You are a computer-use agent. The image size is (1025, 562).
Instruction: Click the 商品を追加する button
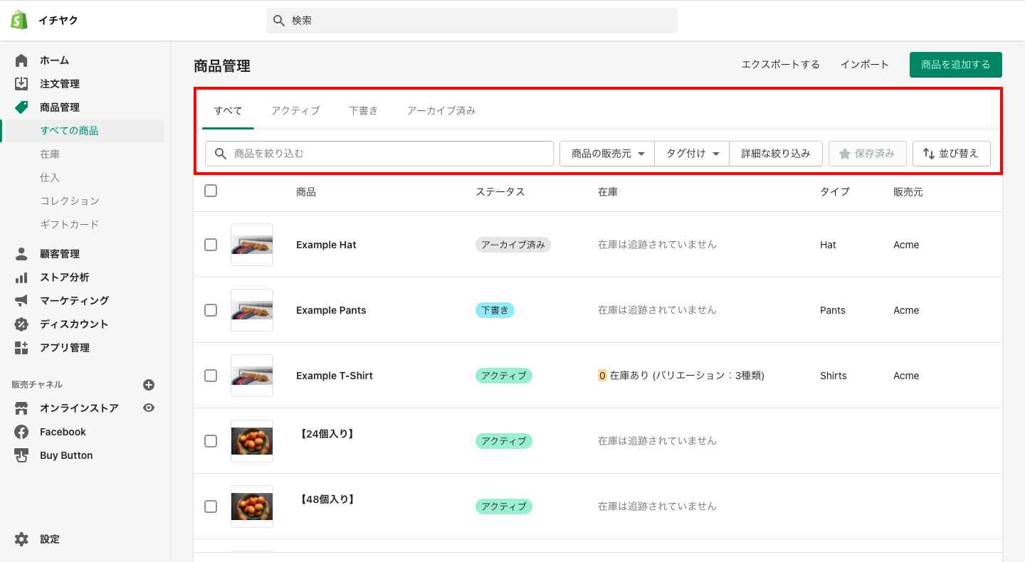[956, 65]
